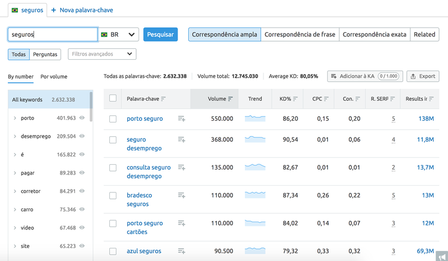The width and height of the screenshot is (448, 261).
Task: Add bradesco seguros to keyword list icon
Action: [182, 195]
